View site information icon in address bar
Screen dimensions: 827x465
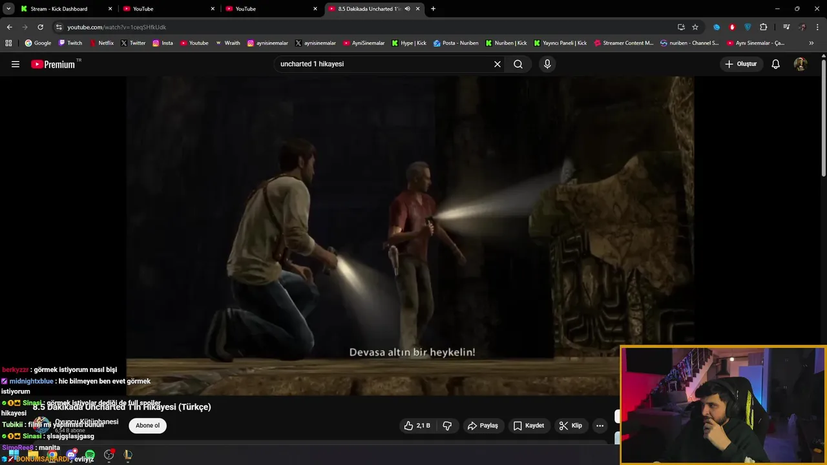[59, 27]
